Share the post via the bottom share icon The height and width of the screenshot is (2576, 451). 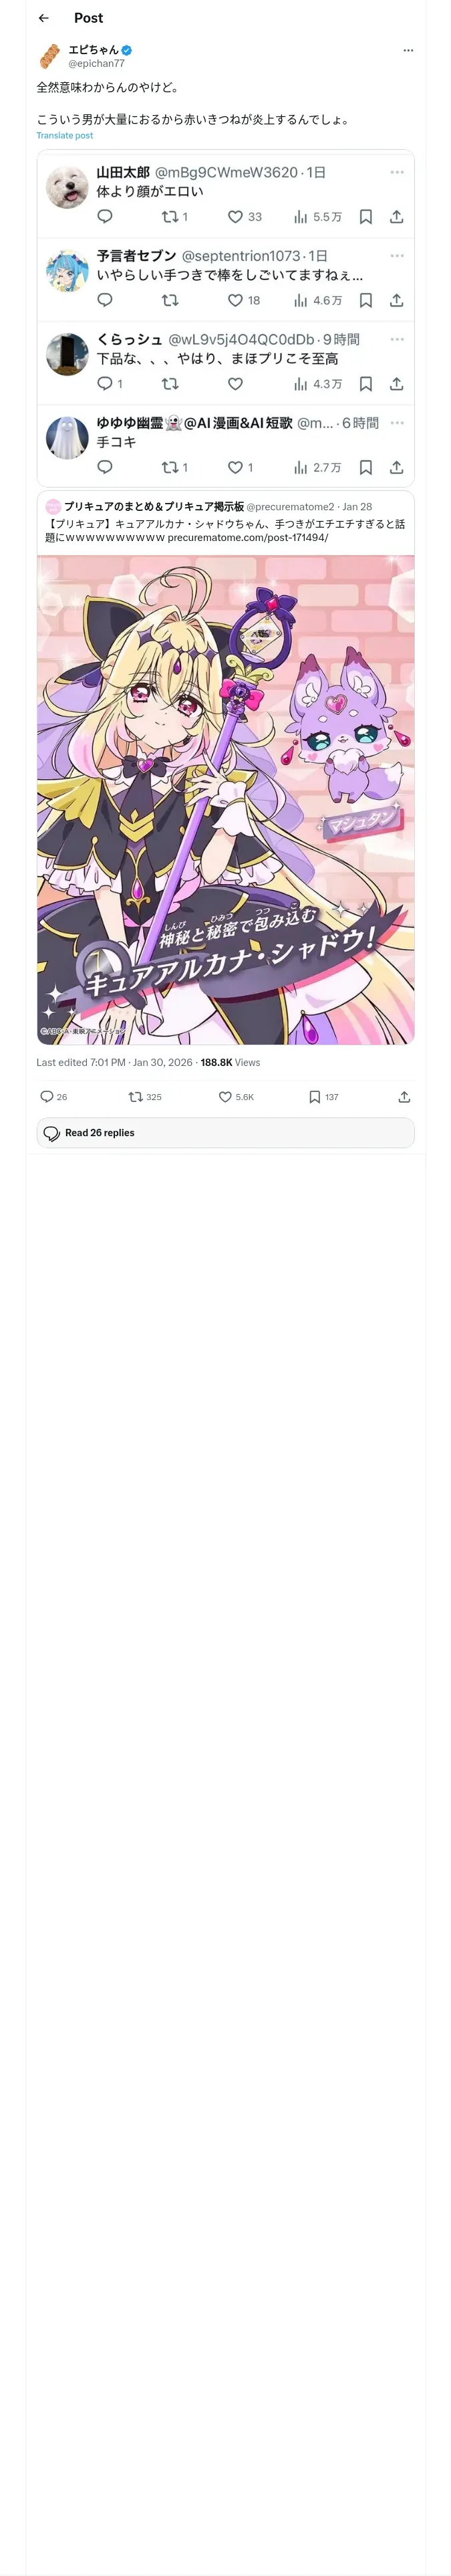pyautogui.click(x=404, y=1097)
